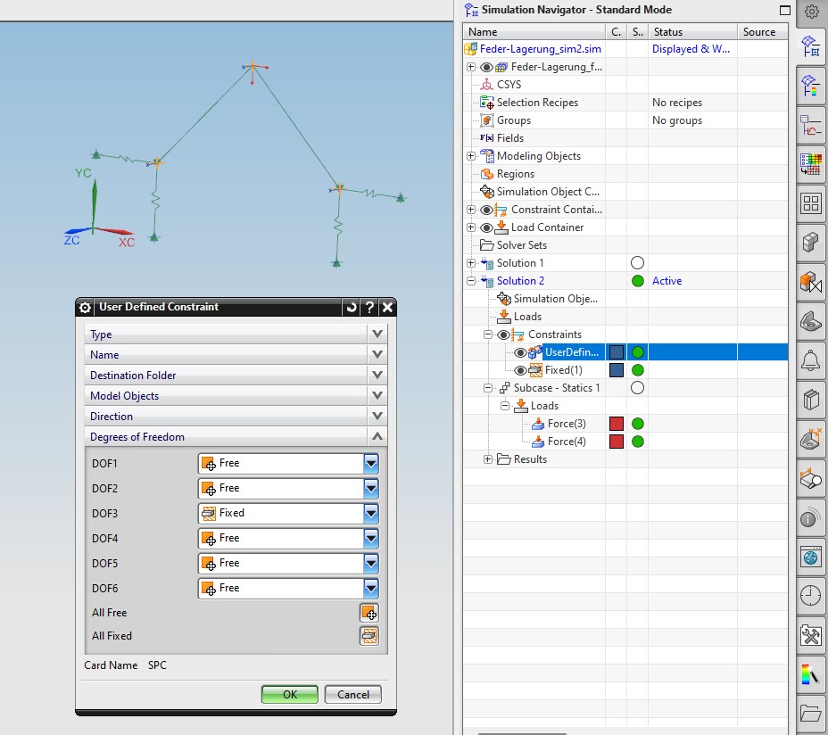Click the folder icon at sidebar bottom
Image resolution: width=828 pixels, height=735 pixels.
tap(810, 713)
